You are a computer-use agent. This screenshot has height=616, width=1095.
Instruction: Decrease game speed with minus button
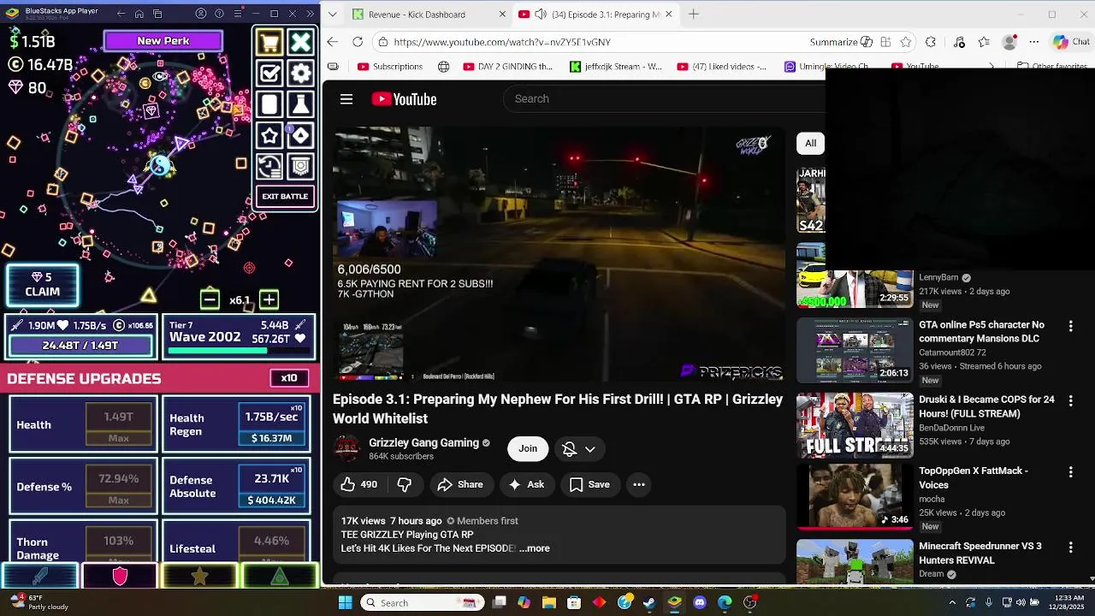click(210, 299)
